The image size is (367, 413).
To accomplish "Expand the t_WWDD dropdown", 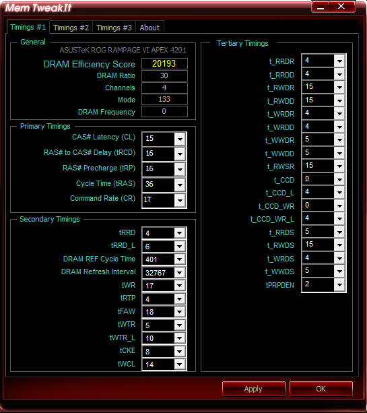I will tap(339, 154).
